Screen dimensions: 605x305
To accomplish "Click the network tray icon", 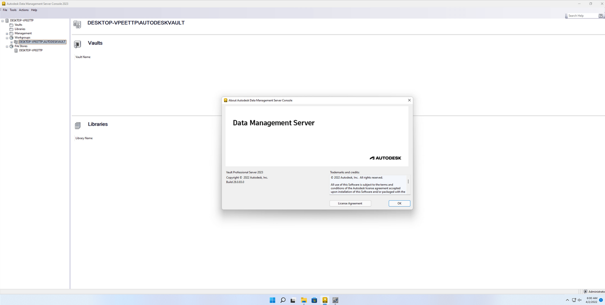I will pyautogui.click(x=574, y=300).
